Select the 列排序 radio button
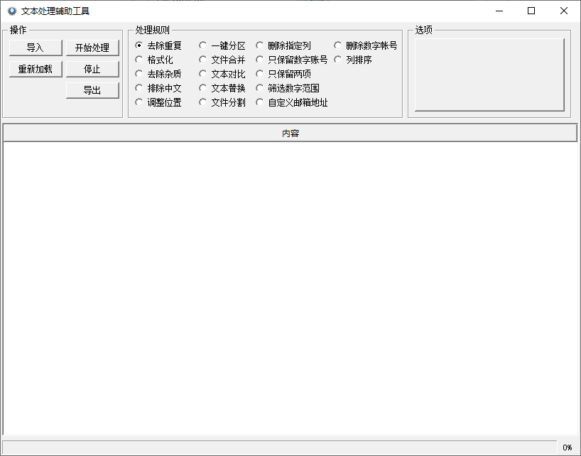Screen dimensions: 581x456 coord(353,60)
